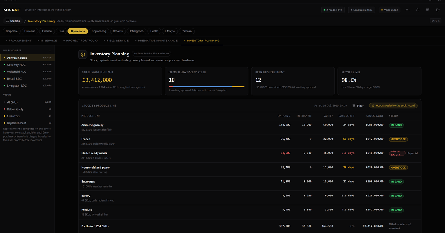Image resolution: width=445 pixels, height=233 pixels.
Task: Select the Intelligence studio pill
Action: tap(137, 31)
